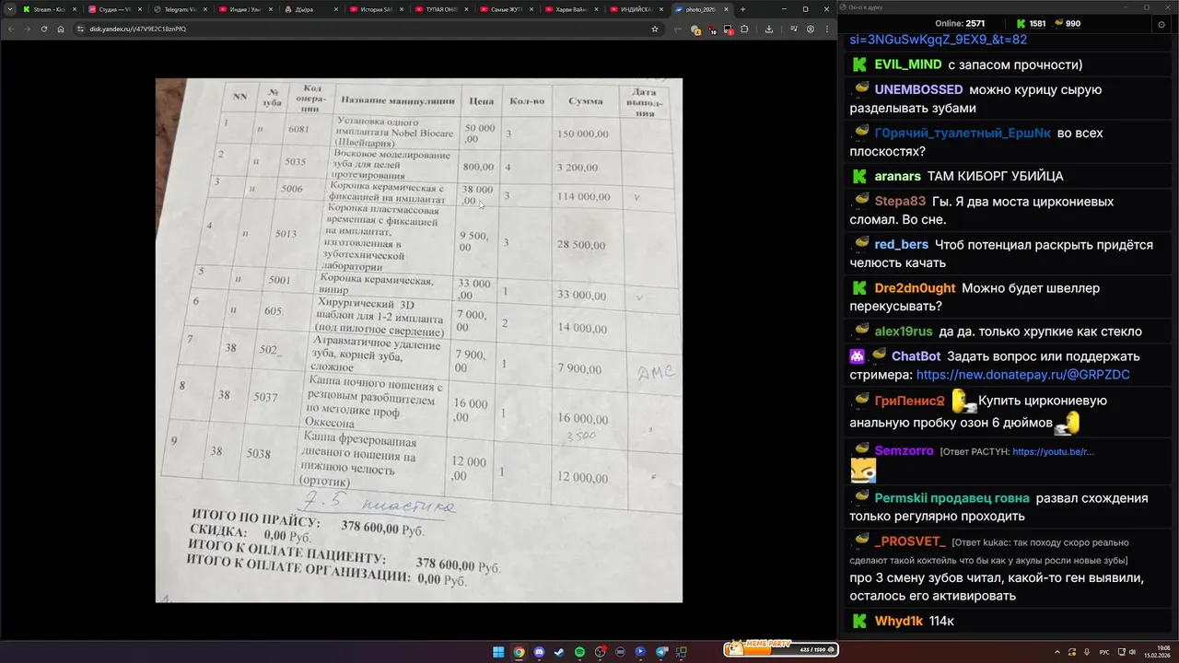1179x663 pixels.
Task: Open the donatepay.ru link in chat
Action: pyautogui.click(x=1023, y=375)
